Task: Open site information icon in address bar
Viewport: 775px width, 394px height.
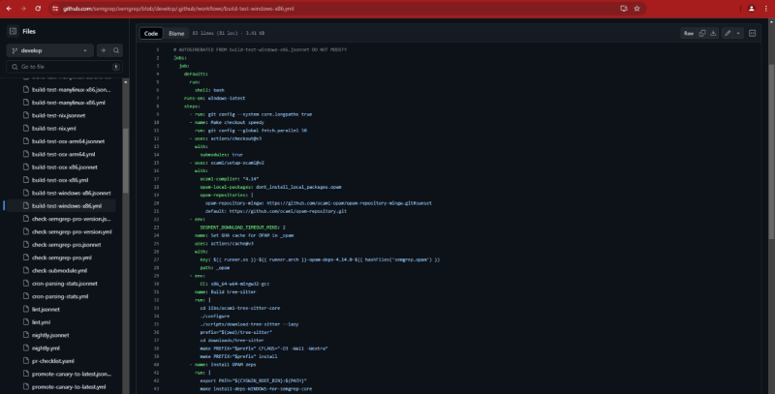Action: pos(55,9)
